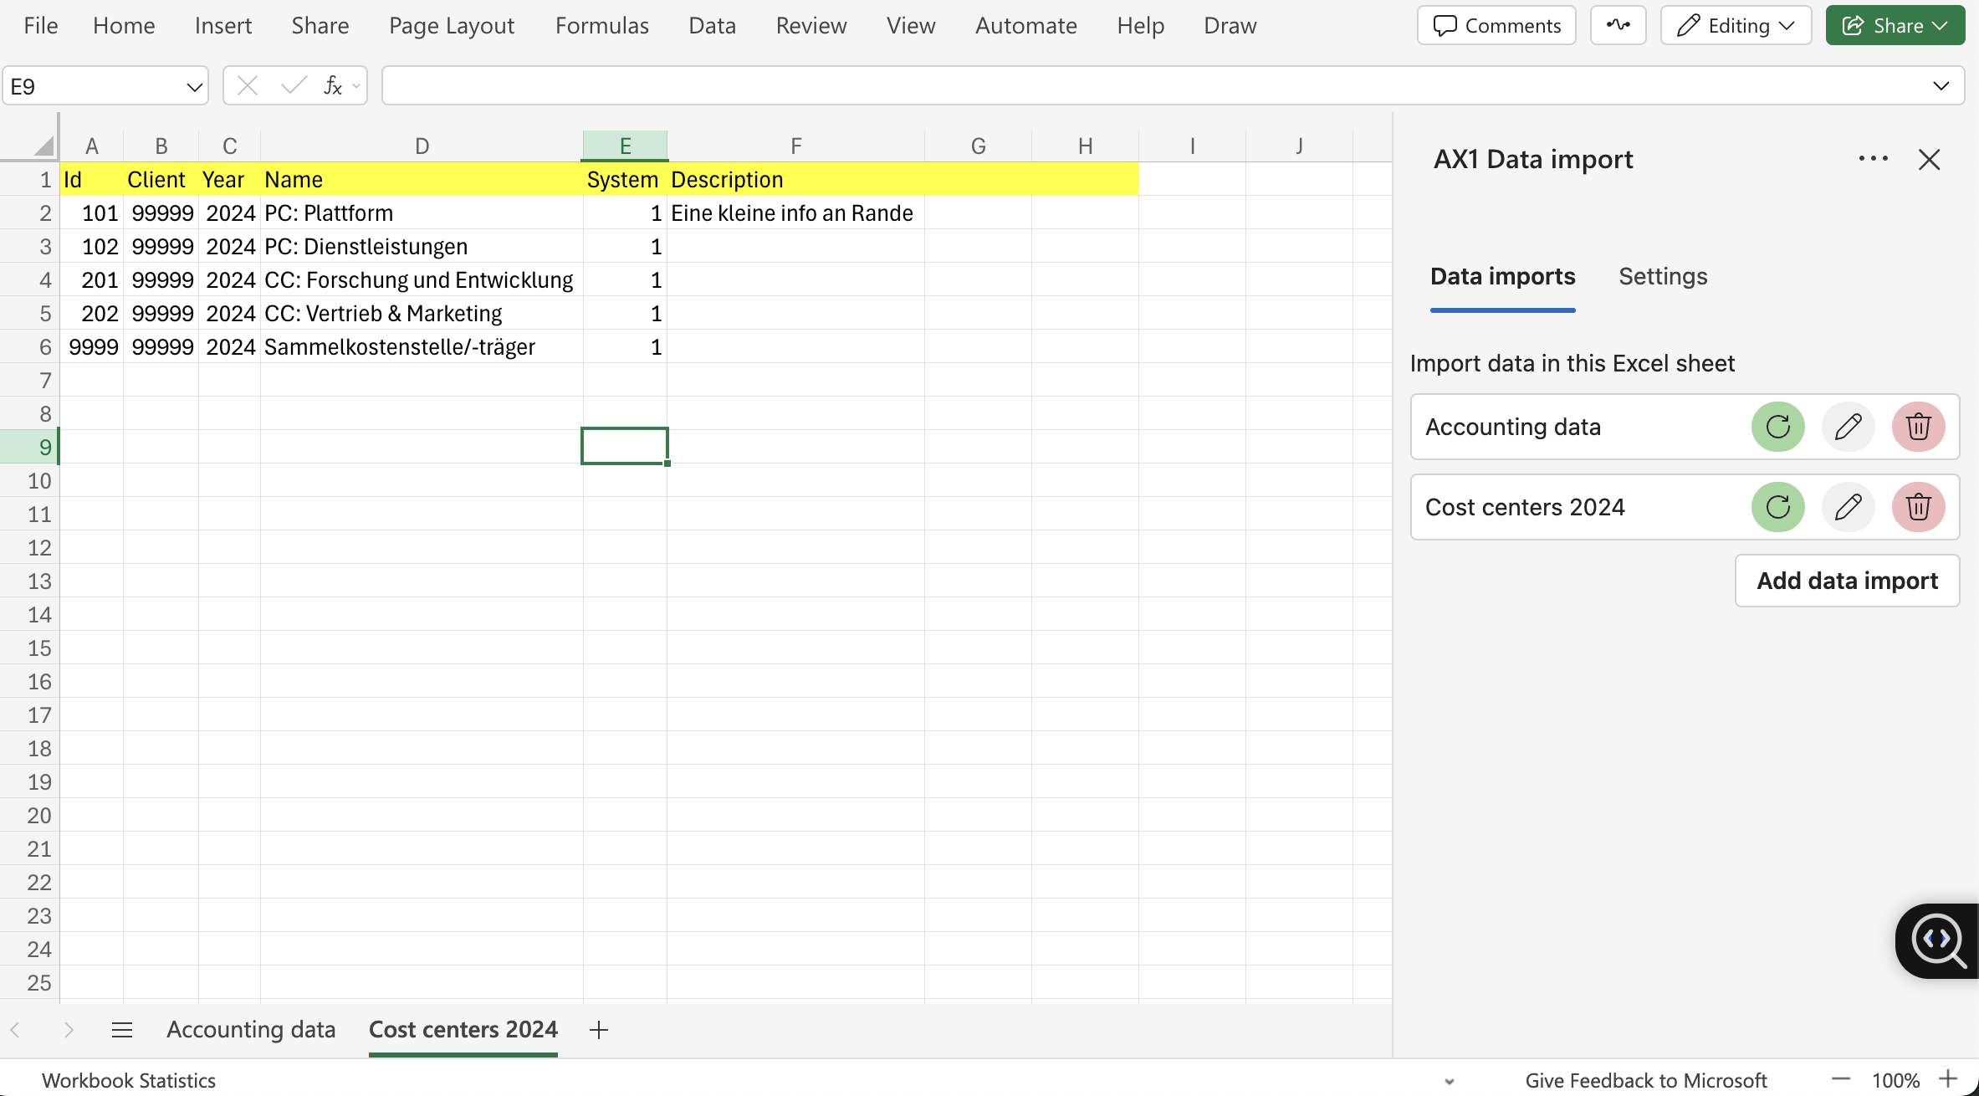Select column E header
The width and height of the screenshot is (1979, 1096).
tap(625, 146)
